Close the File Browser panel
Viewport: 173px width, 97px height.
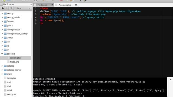point(31,4)
